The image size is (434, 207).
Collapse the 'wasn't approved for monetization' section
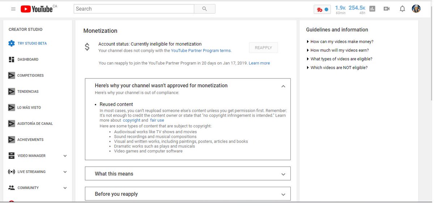coord(283,86)
